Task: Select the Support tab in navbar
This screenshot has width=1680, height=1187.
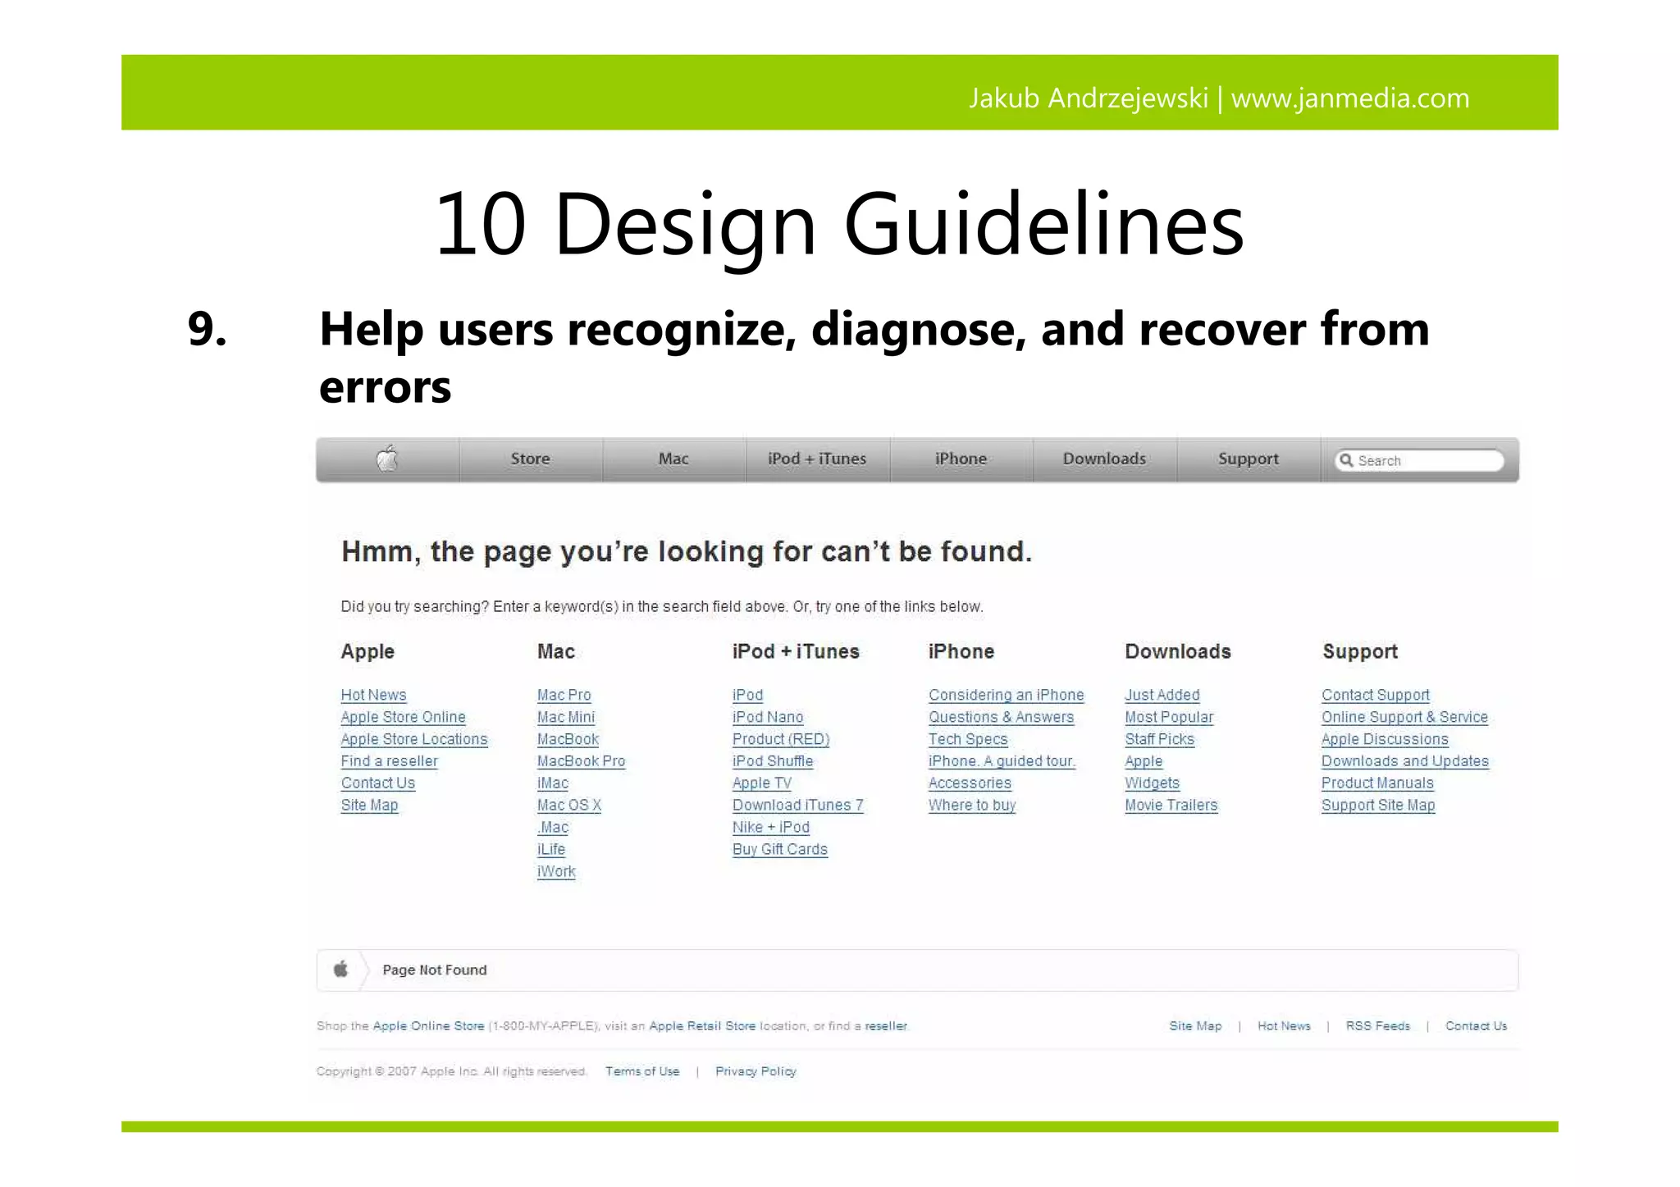Action: pyautogui.click(x=1248, y=459)
